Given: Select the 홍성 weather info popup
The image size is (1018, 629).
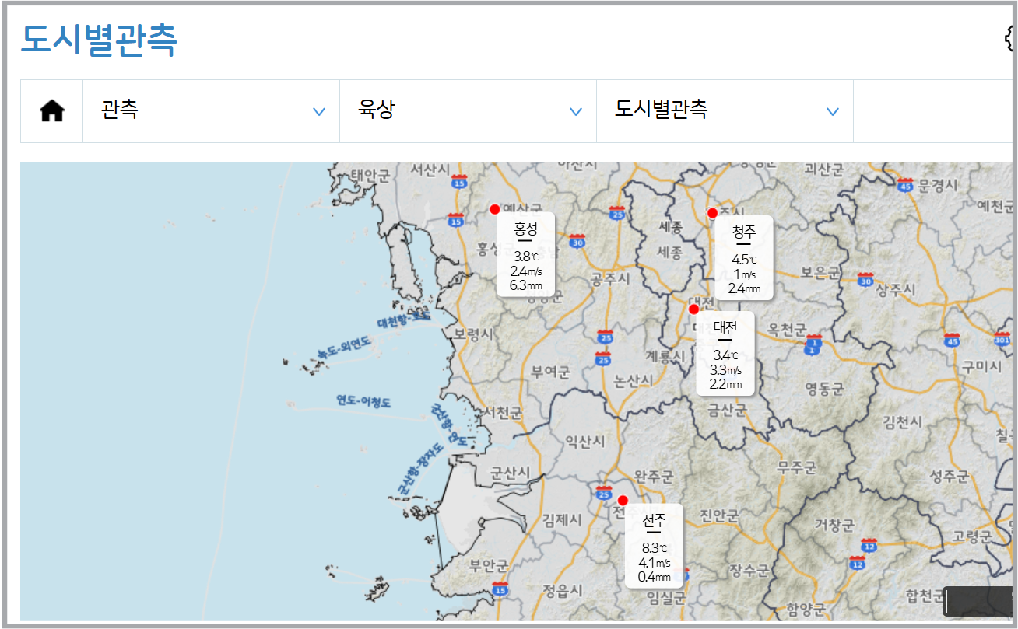Looking at the screenshot, I should pos(525,254).
